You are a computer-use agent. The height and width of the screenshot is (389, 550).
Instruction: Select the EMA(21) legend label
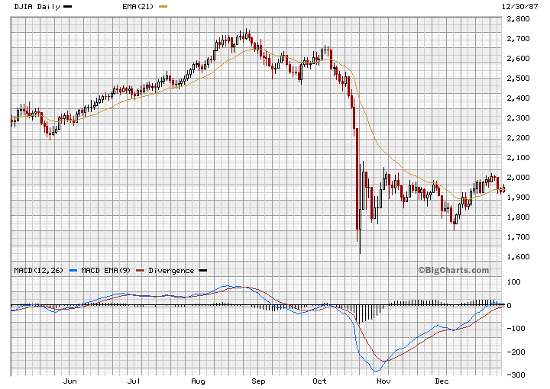pos(137,6)
